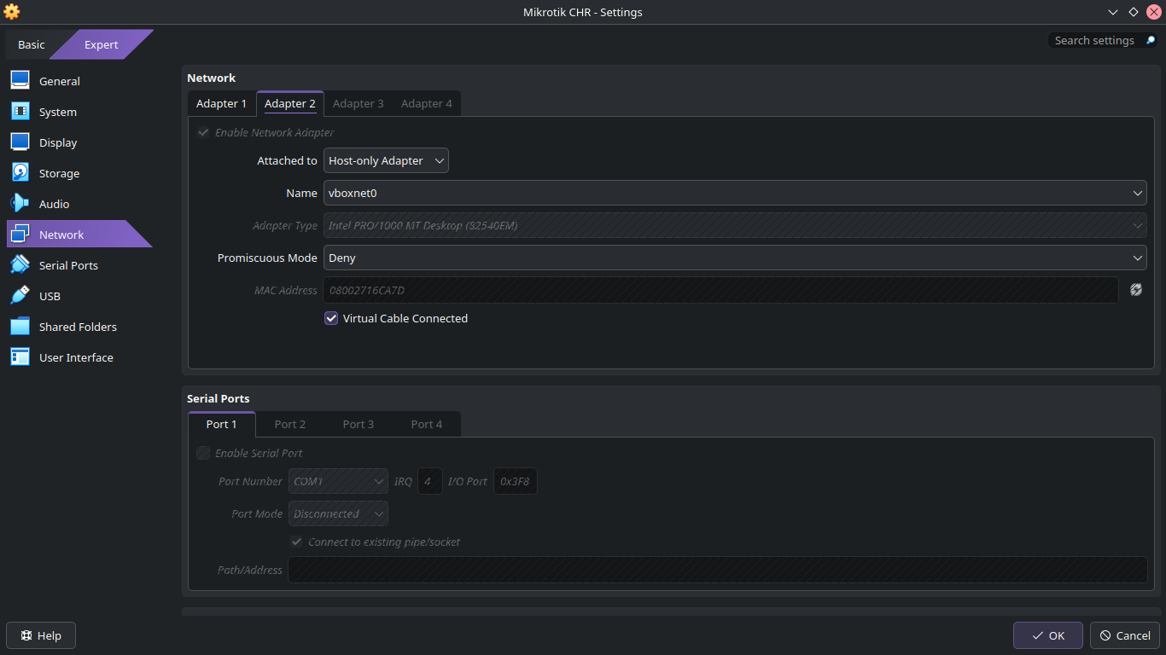This screenshot has height=655, width=1166.
Task: Open the System settings icon
Action: (x=20, y=112)
